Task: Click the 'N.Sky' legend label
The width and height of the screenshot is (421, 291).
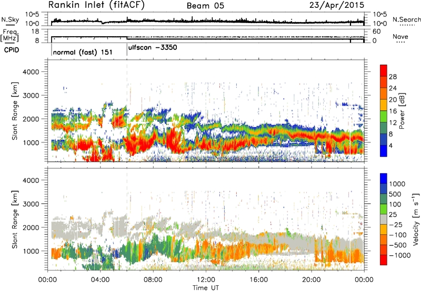Action: [x=10, y=19]
